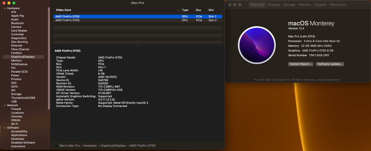Viewport: 371px width, 151px height.
Task: Select Wi-Fi under Network
Action: pos(14,124)
